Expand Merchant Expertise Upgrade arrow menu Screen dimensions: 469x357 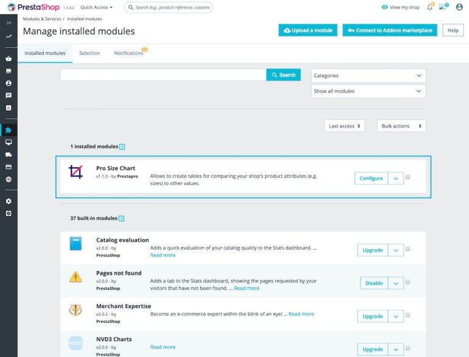pyautogui.click(x=396, y=316)
